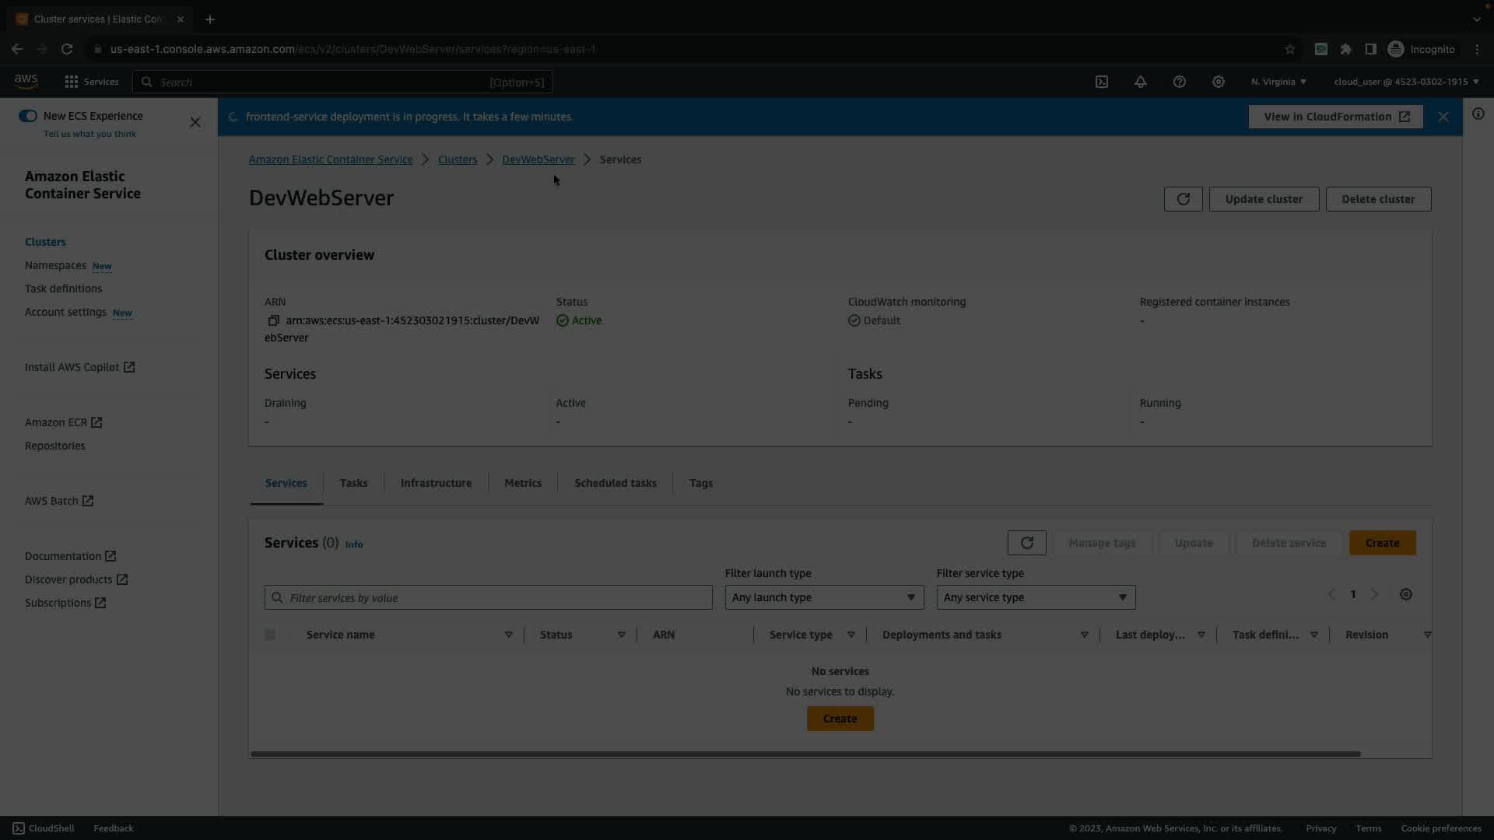Open the N. Virginia region selector

(1278, 82)
